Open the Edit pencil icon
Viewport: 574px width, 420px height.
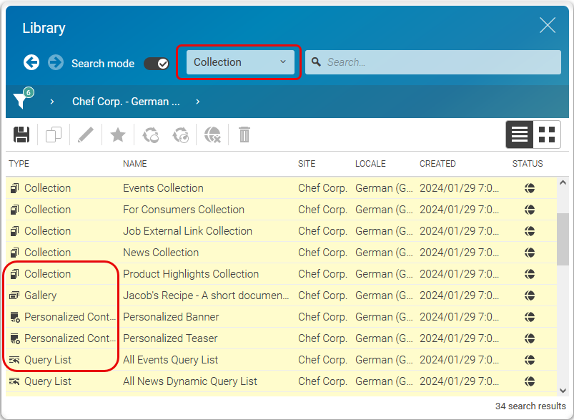(85, 135)
